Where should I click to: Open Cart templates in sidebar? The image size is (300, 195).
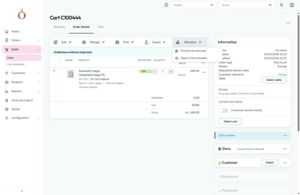pos(16,64)
